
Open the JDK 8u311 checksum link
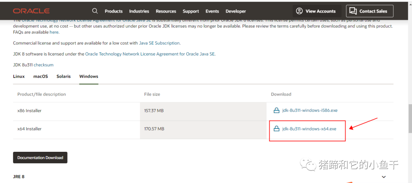coord(43,65)
